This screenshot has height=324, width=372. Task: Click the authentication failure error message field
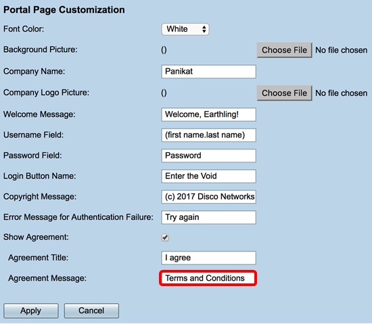click(208, 217)
